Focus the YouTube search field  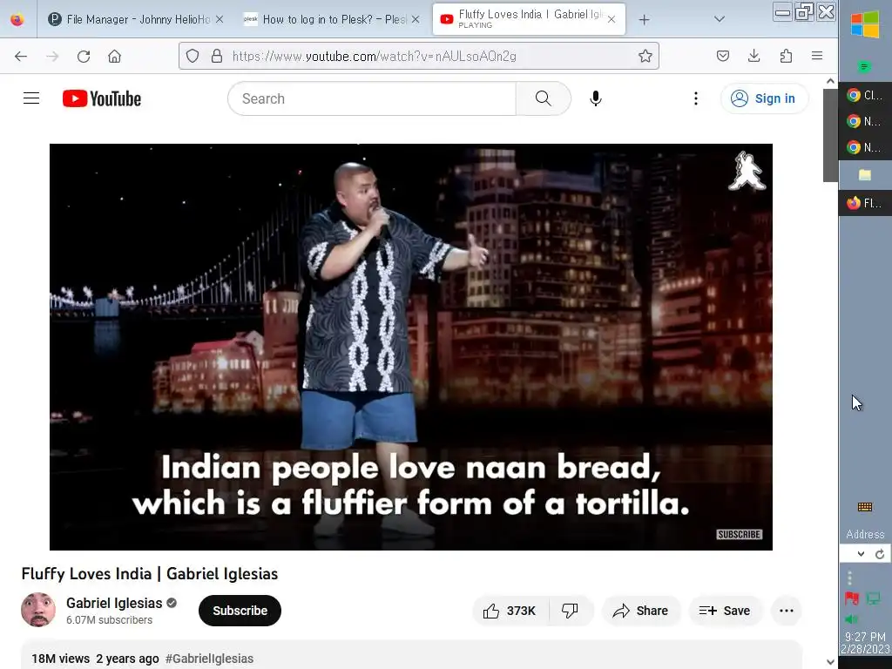tap(372, 98)
